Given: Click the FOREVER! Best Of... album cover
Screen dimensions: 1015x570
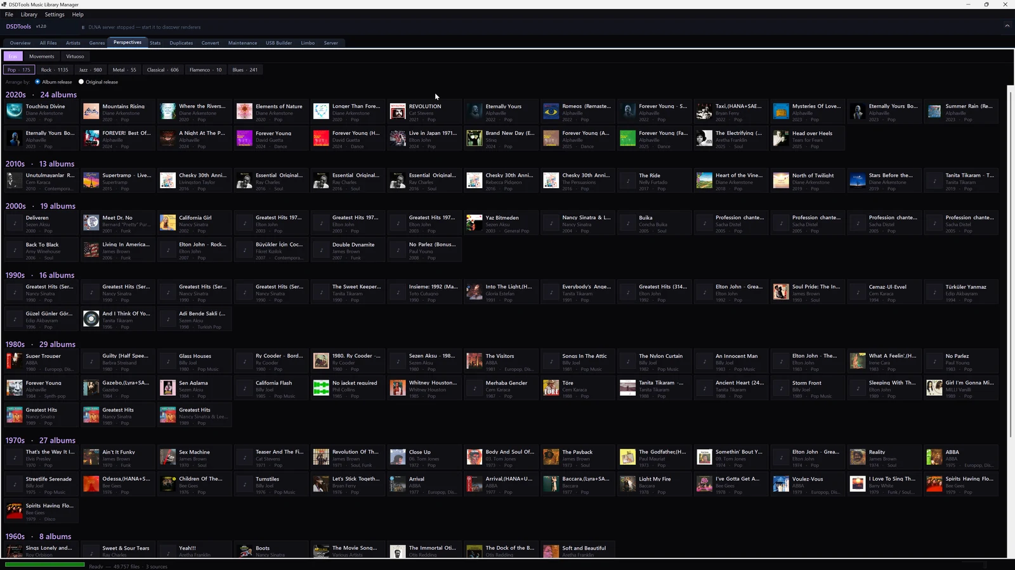Looking at the screenshot, I should pyautogui.click(x=91, y=138).
